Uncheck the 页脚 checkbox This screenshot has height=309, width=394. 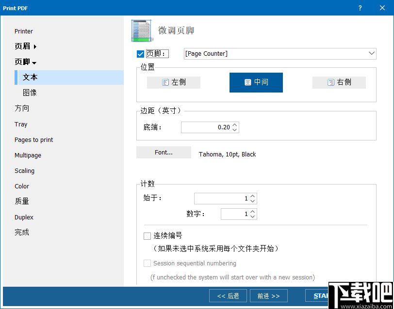click(140, 54)
